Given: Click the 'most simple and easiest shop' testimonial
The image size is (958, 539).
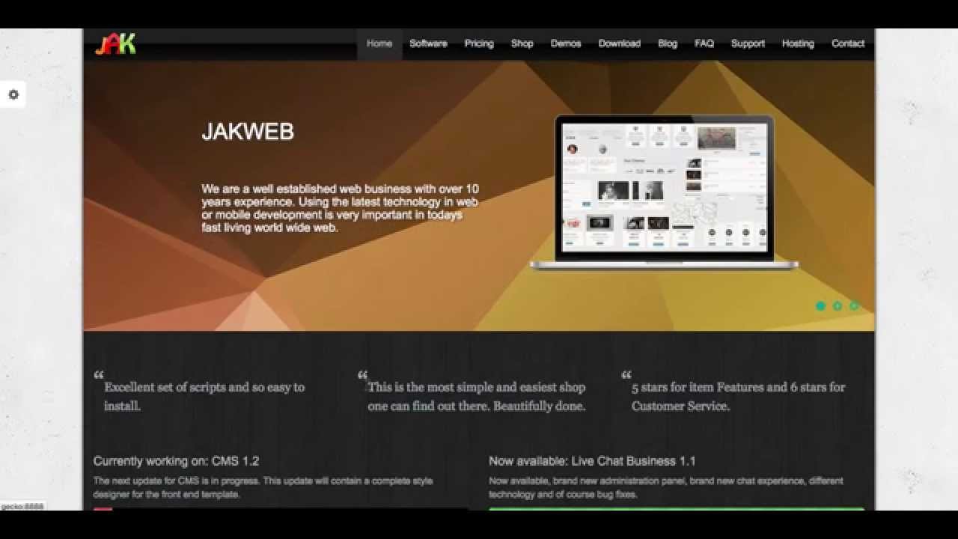Looking at the screenshot, I should click(x=477, y=397).
